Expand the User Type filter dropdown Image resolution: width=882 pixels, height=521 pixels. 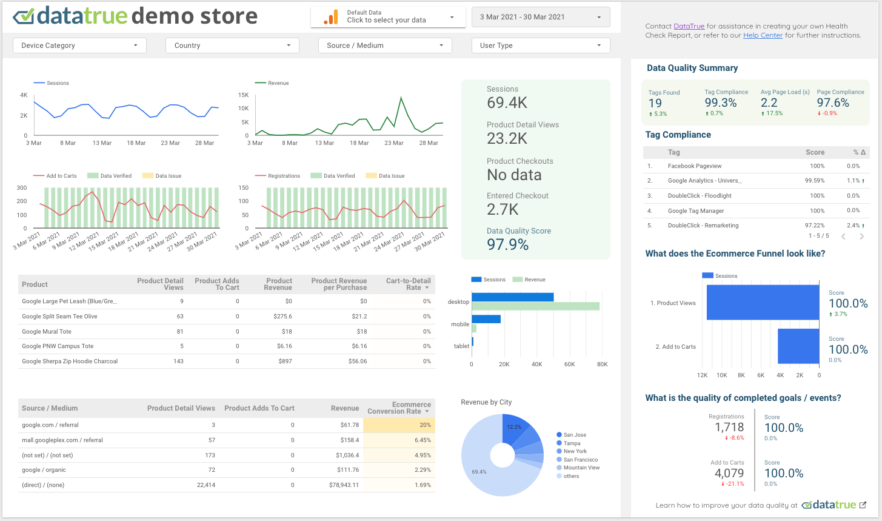tap(541, 45)
